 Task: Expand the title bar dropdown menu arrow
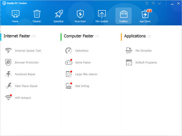tap(159, 3)
